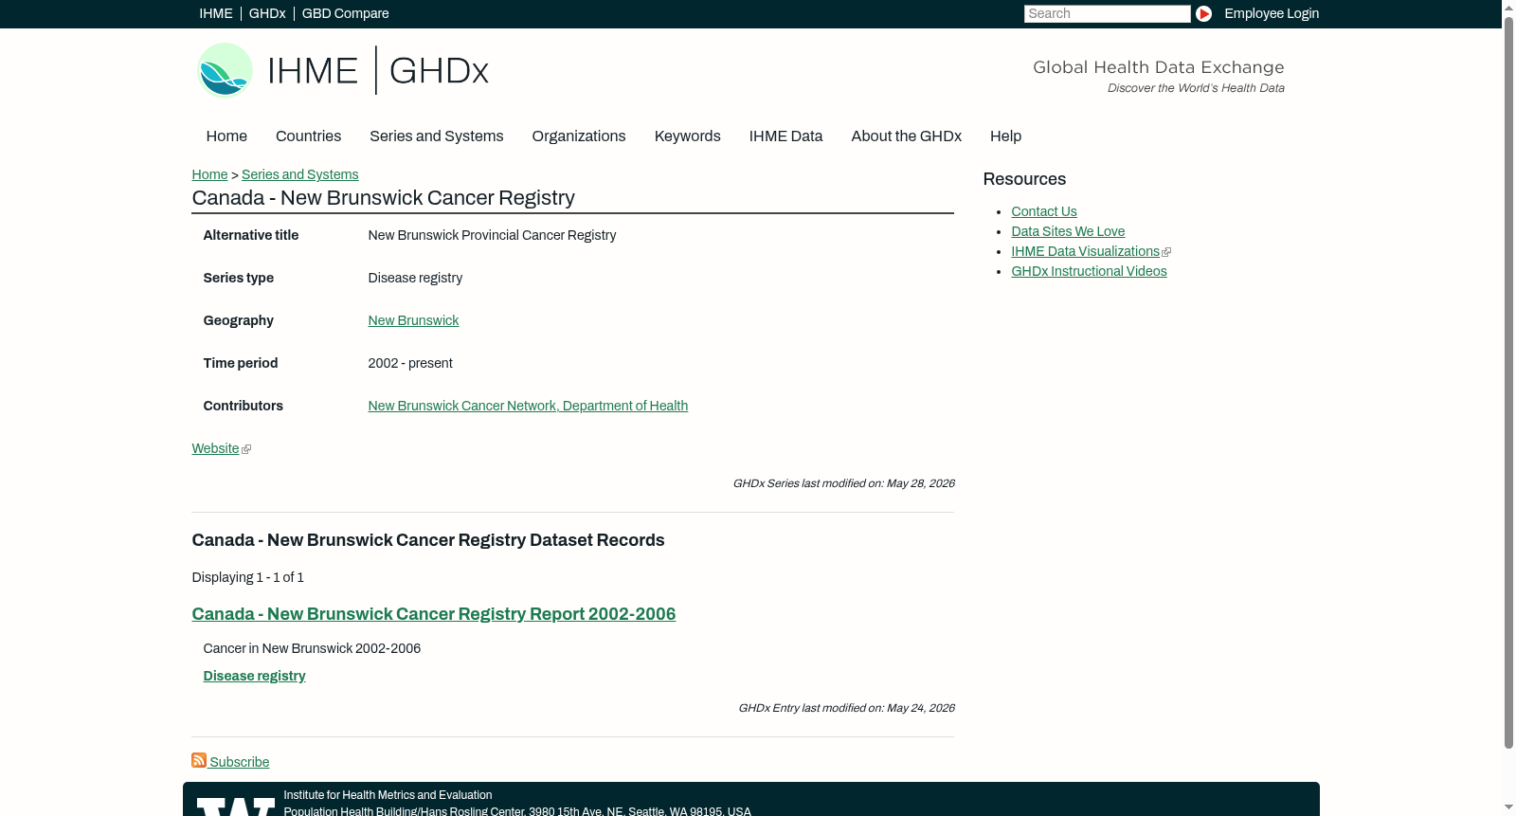Open the Home menu item

[226, 136]
